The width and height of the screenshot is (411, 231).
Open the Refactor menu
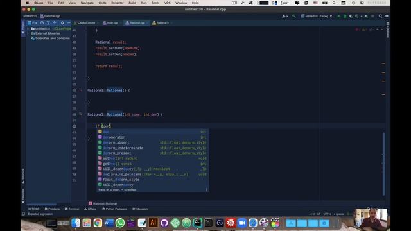pyautogui.click(x=117, y=3)
